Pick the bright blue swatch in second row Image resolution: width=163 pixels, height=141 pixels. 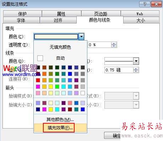[70, 74]
